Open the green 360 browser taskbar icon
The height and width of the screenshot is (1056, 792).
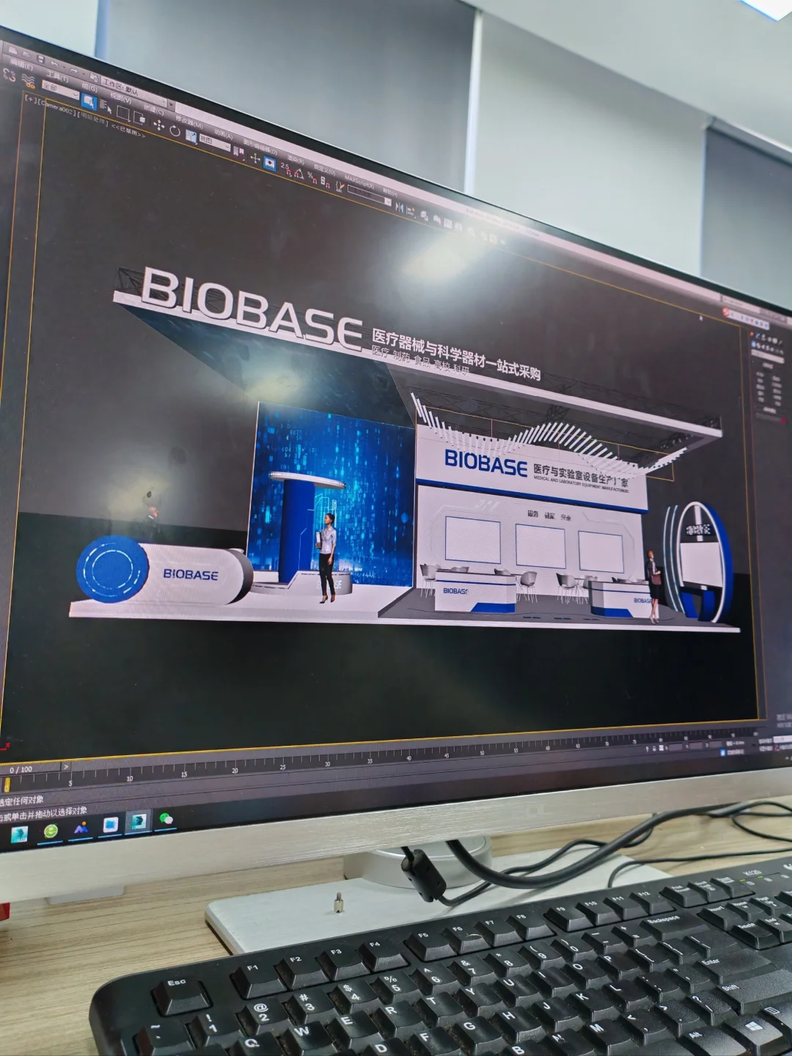51,831
